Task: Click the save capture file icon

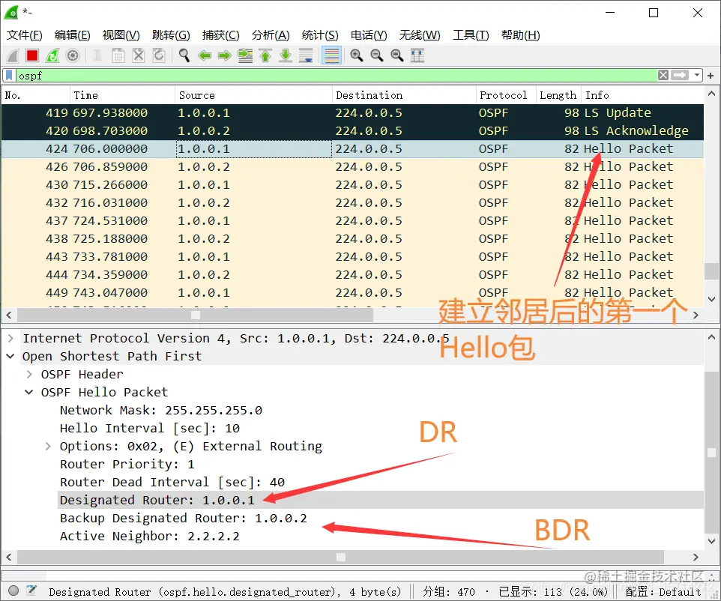Action: pyautogui.click(x=118, y=55)
